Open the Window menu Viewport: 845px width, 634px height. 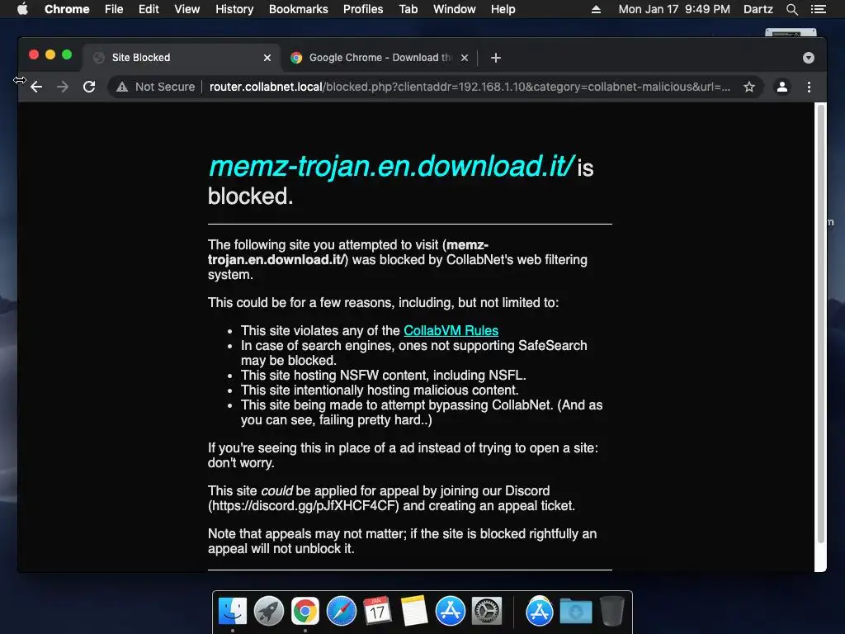coord(455,9)
